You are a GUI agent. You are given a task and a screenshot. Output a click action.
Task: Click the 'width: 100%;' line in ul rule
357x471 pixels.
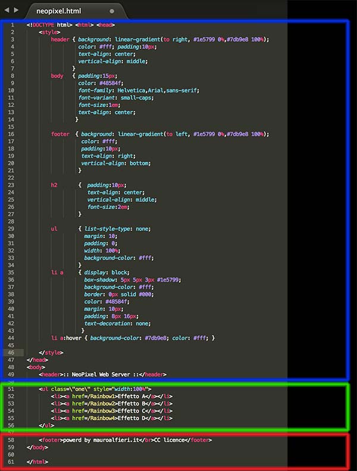pos(102,251)
